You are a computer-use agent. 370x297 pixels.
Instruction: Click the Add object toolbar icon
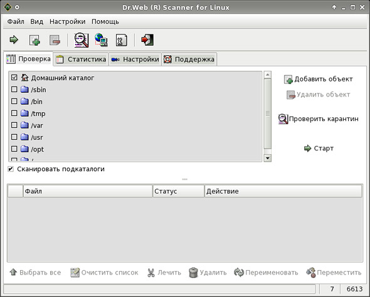click(x=34, y=40)
